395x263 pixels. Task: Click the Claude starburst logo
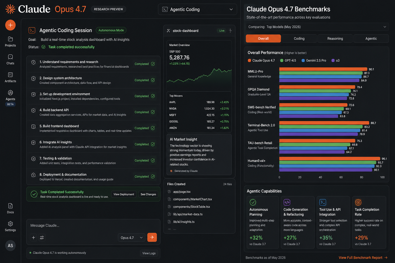(10, 9)
